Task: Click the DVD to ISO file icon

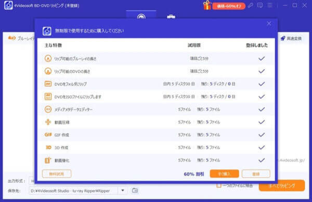Action: pos(48,97)
